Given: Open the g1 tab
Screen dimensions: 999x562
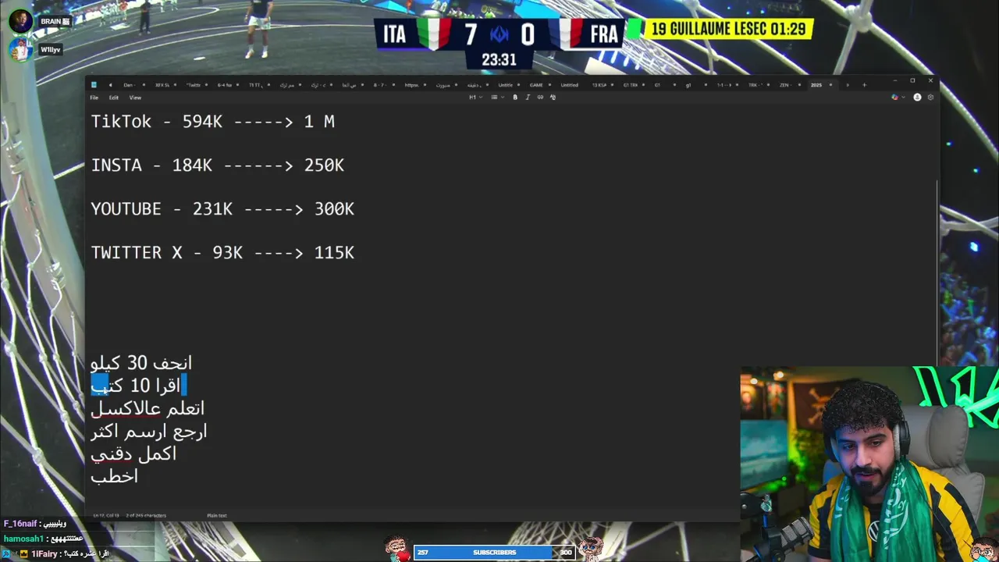Looking at the screenshot, I should tap(688, 84).
